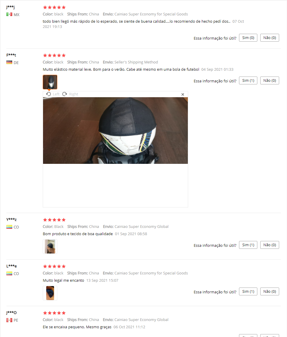Image resolution: width=287 pixels, height=337 pixels.
Task: Mark J***j's review unhelpful with Não (0)
Action: (x=270, y=38)
